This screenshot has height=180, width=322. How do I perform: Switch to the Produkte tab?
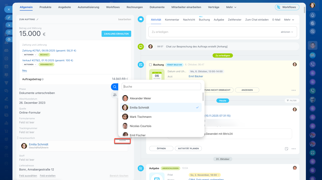tap(45, 7)
